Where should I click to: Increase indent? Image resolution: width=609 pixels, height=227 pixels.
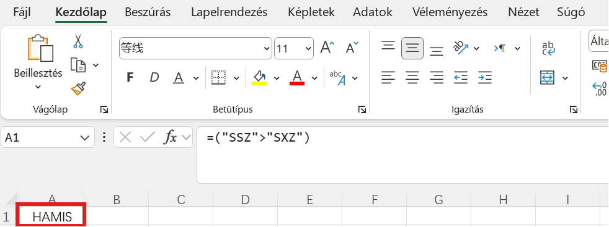485,78
